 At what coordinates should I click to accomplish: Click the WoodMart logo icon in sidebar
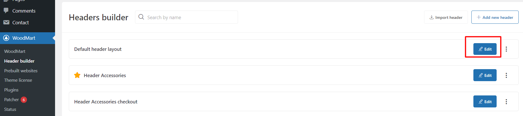6,38
